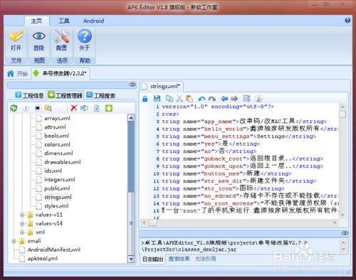The width and height of the screenshot is (356, 280).
Task: Click the save icon in editor toolbar
Action: (157, 99)
